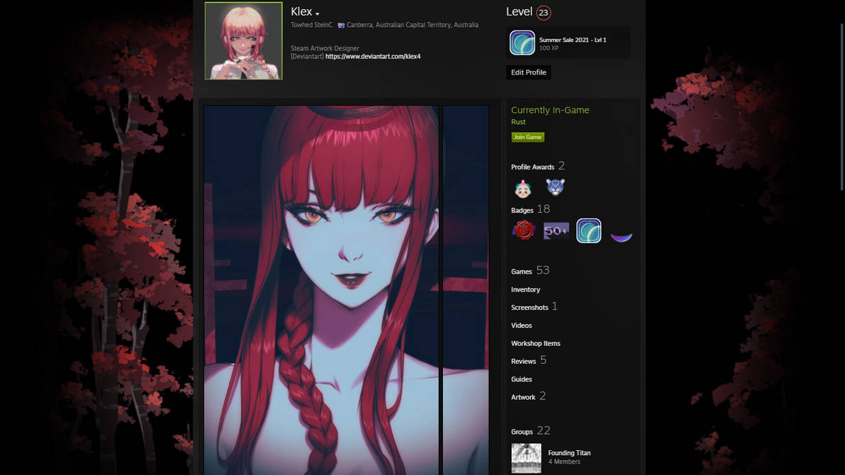The image size is (845, 475).
Task: Click the Join Game button
Action: click(527, 137)
